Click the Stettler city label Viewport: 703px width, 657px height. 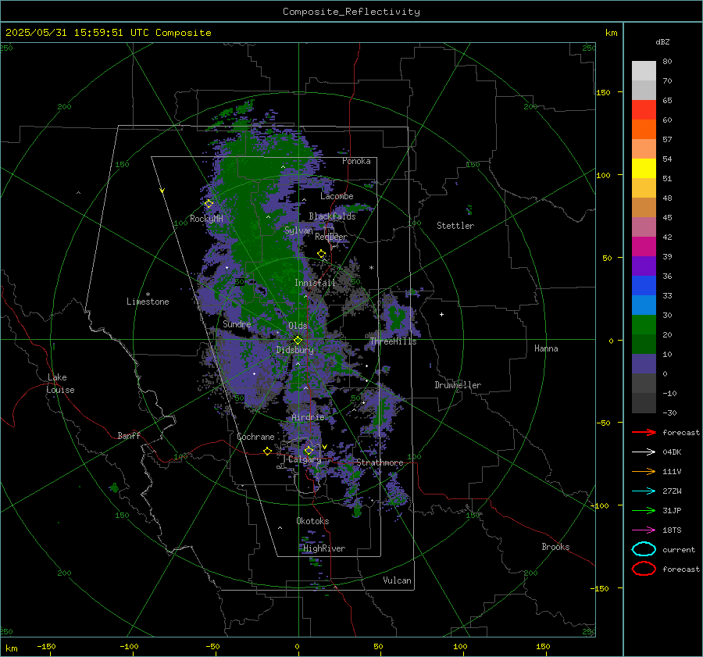(455, 226)
